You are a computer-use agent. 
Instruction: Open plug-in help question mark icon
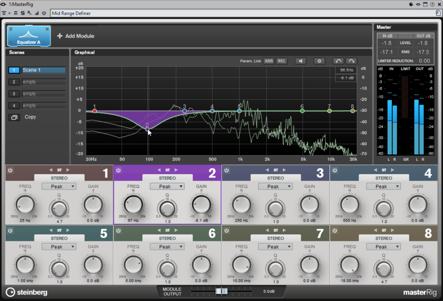tap(432, 4)
